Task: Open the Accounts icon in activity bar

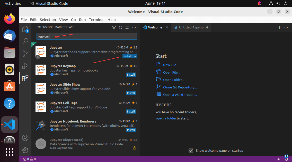Action: 25,138
